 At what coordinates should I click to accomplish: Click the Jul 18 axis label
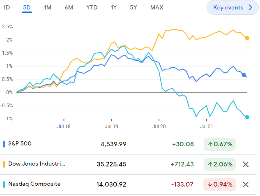(x=64, y=127)
